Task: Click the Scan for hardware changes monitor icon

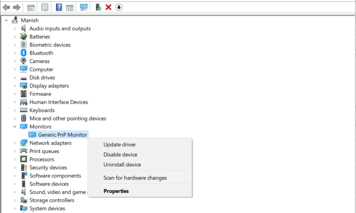Action: 84,7
